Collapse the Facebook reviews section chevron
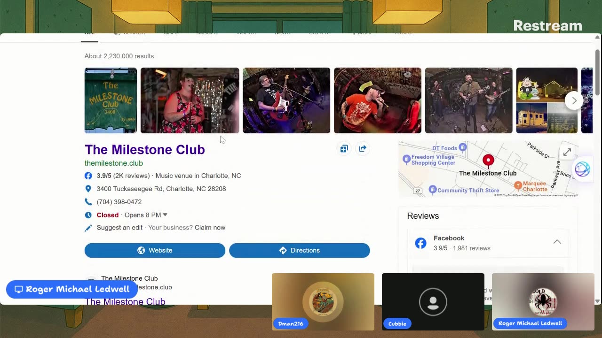Screen dimensions: 602x338 (x=557, y=242)
